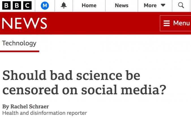Click the red underline beneath Technology
The width and height of the screenshot is (191, 120).
point(19,51)
